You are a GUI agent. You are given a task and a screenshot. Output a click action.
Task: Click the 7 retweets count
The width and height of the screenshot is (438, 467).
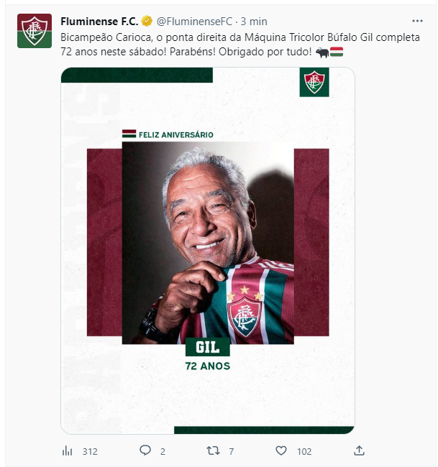coord(232,451)
